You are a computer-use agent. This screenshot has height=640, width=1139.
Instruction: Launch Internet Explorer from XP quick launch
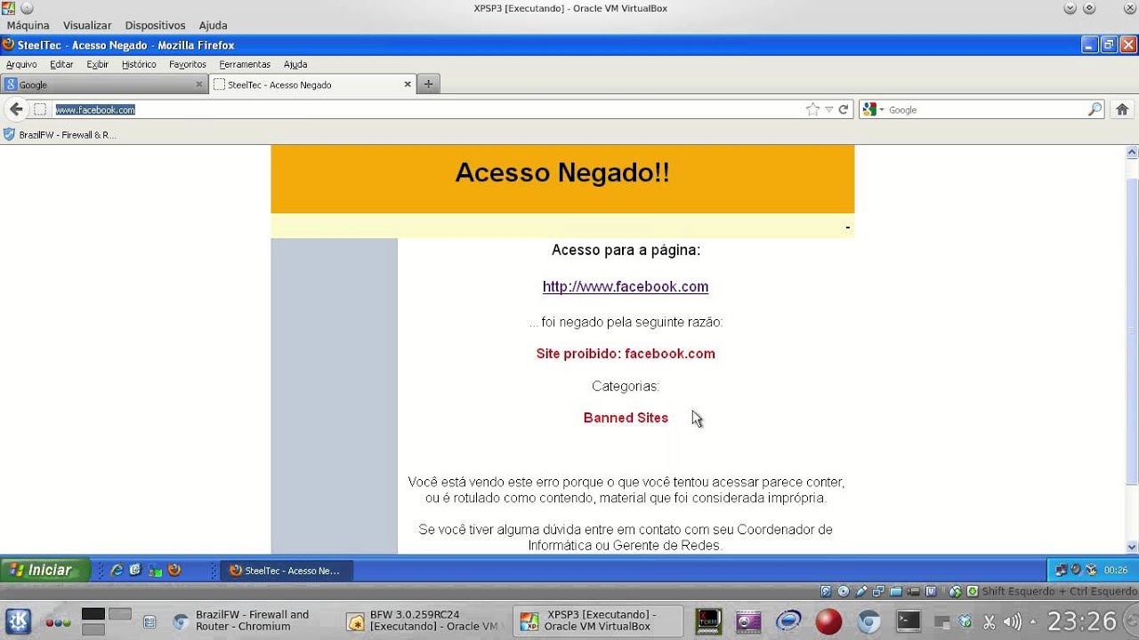(116, 571)
